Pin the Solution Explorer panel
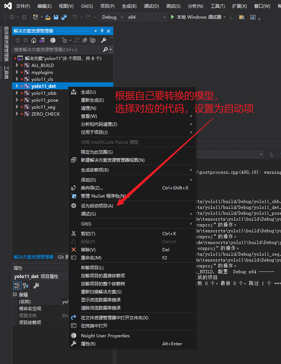 [x=102, y=31]
